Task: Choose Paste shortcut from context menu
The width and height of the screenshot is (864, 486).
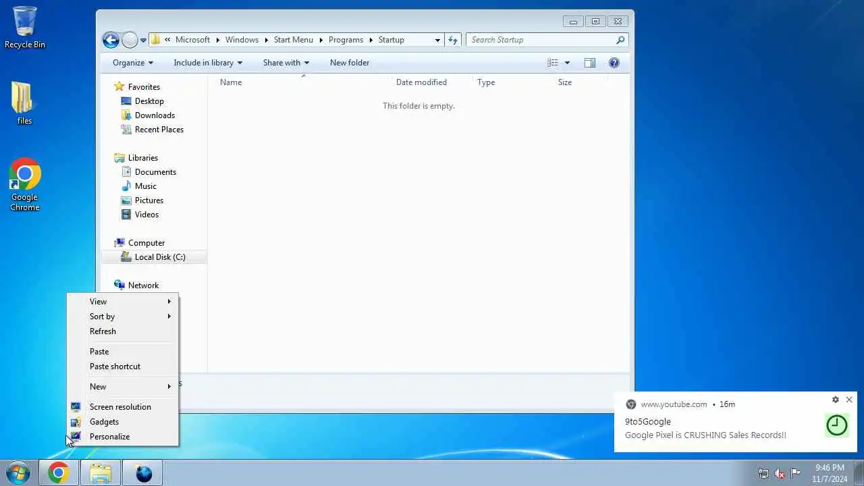Action: (123, 367)
